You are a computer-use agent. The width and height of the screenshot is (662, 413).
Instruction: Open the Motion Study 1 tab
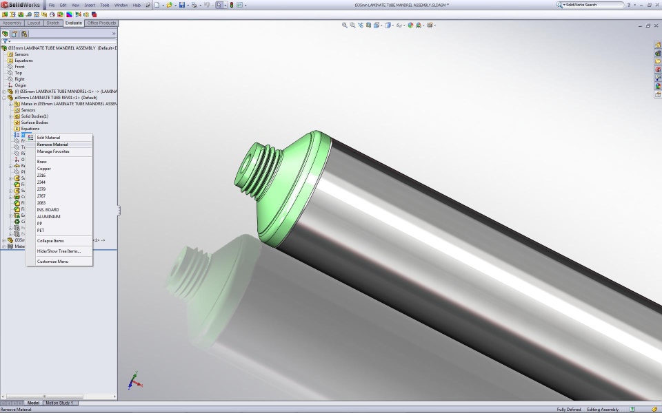point(59,403)
